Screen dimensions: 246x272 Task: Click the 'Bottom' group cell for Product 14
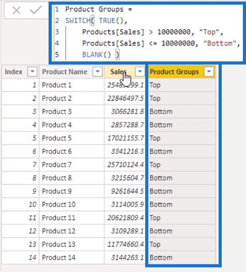pos(182,258)
